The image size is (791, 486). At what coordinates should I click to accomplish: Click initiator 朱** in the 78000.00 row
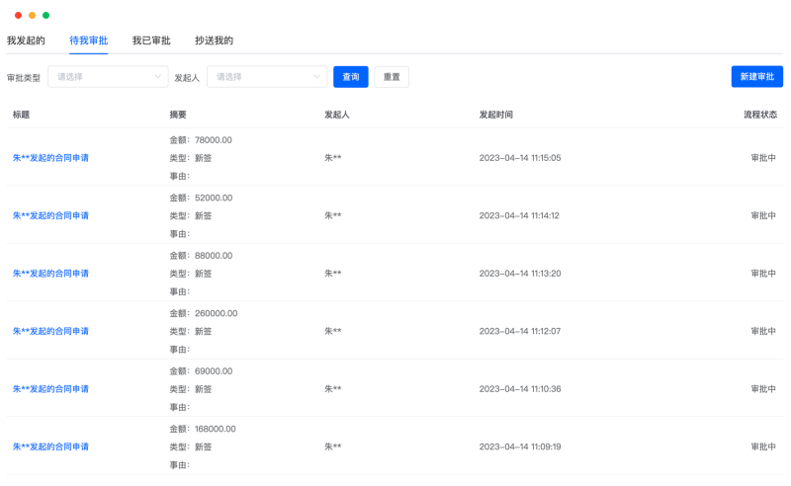(x=333, y=158)
